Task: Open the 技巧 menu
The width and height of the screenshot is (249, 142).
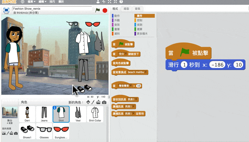Action: [x=52, y=2]
